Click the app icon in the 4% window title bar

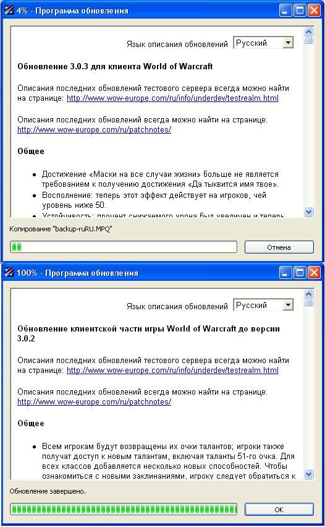point(9,11)
